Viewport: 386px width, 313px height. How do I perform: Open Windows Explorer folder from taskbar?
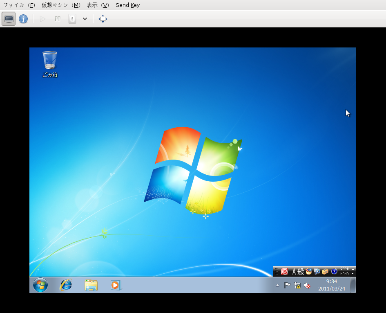click(91, 285)
